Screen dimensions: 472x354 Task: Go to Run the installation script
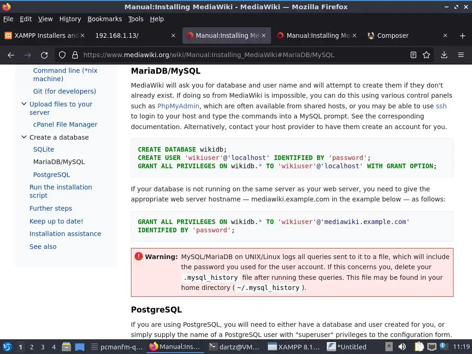(x=60, y=191)
